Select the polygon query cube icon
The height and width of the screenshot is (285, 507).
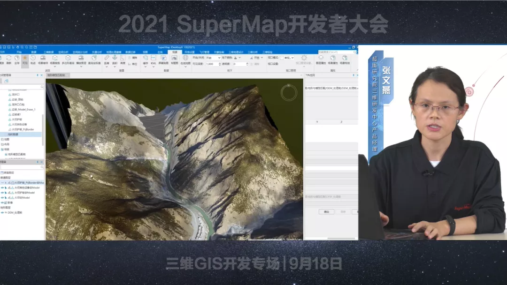point(68,58)
